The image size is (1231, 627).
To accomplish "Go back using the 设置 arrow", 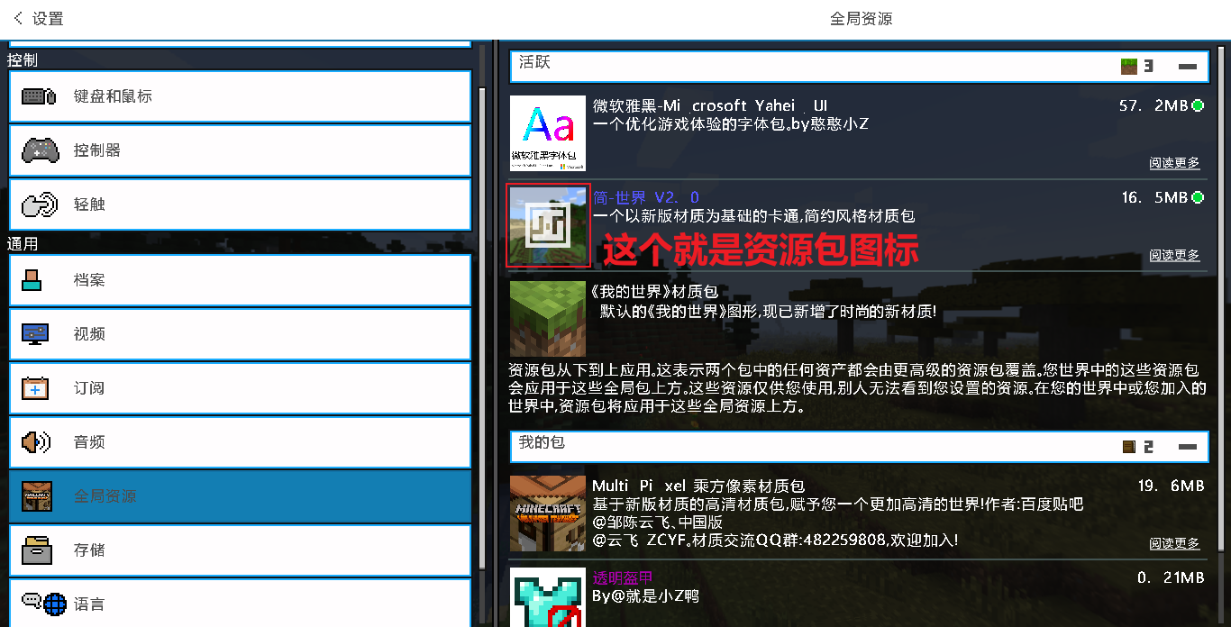I will [18, 19].
